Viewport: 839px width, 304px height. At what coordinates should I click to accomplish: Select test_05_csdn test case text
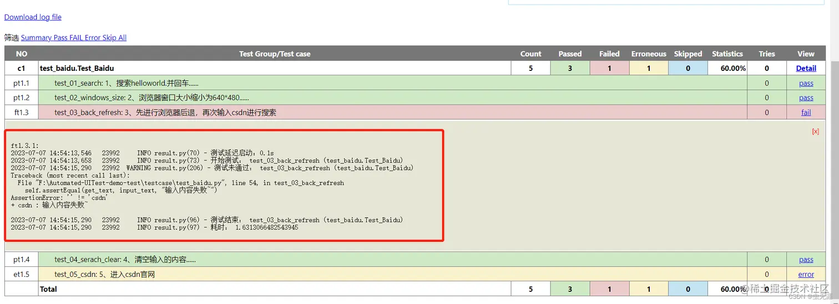pos(104,274)
